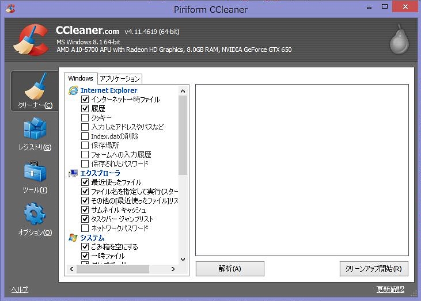Check フォームへの入力履歴

pyautogui.click(x=85, y=154)
